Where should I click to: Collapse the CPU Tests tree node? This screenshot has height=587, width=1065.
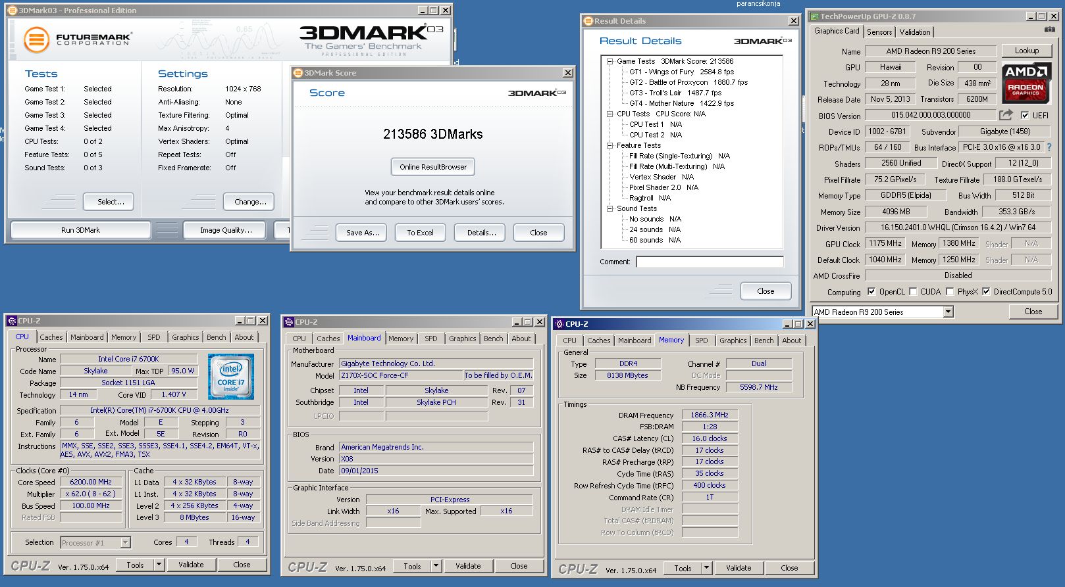tap(610, 114)
